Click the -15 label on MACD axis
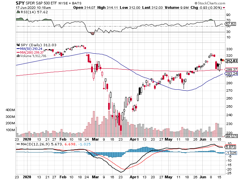 click(x=229, y=165)
